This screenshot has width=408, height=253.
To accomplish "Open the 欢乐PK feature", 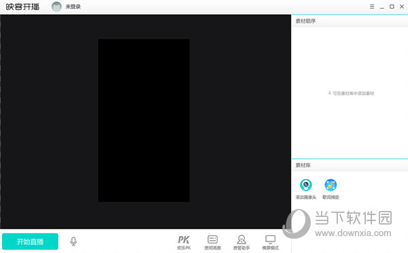I will [x=184, y=243].
